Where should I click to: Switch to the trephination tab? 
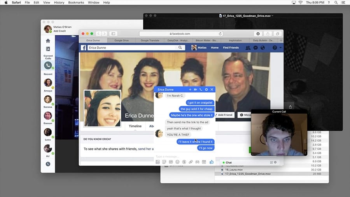(235, 40)
